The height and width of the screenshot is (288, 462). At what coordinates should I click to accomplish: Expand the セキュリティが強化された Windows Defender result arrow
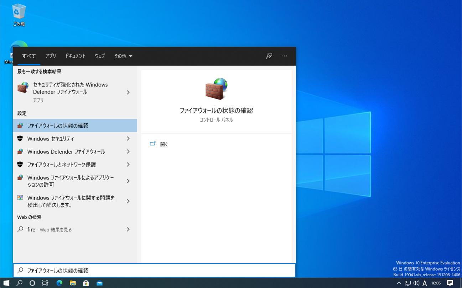pos(128,92)
